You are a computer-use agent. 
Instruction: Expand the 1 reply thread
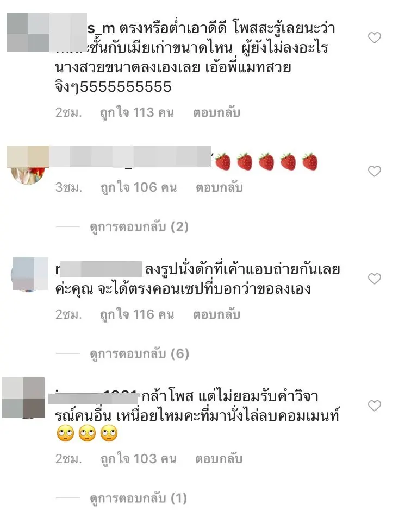[x=139, y=498]
